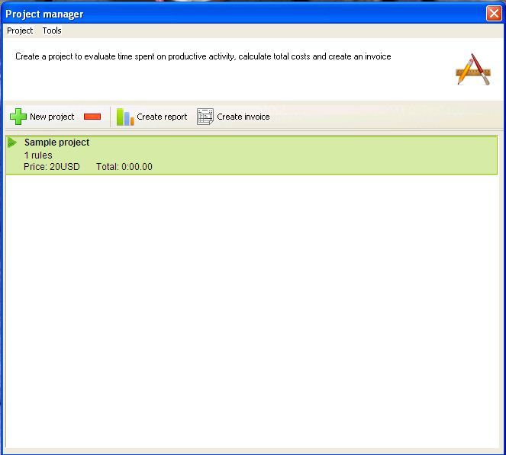This screenshot has width=506, height=455.
Task: Click the Create invoice document icon
Action: (x=205, y=117)
